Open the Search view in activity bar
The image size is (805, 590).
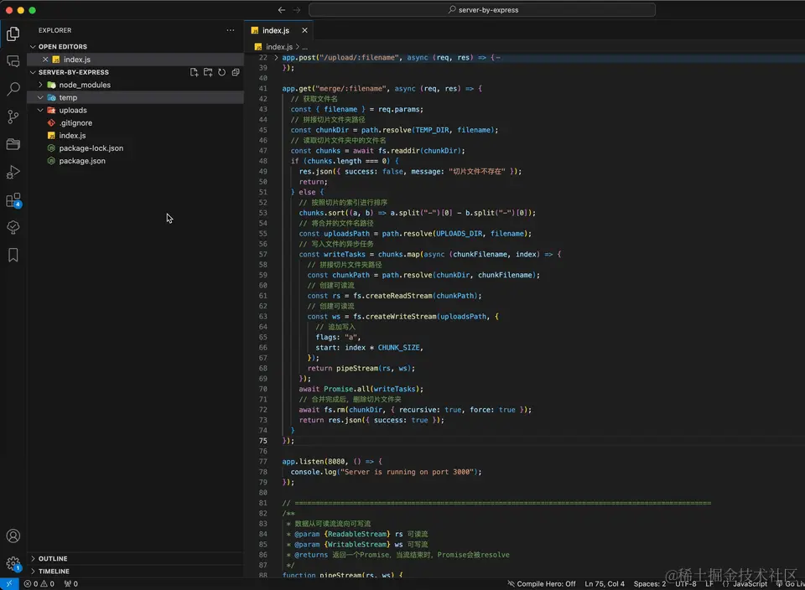[x=13, y=89]
